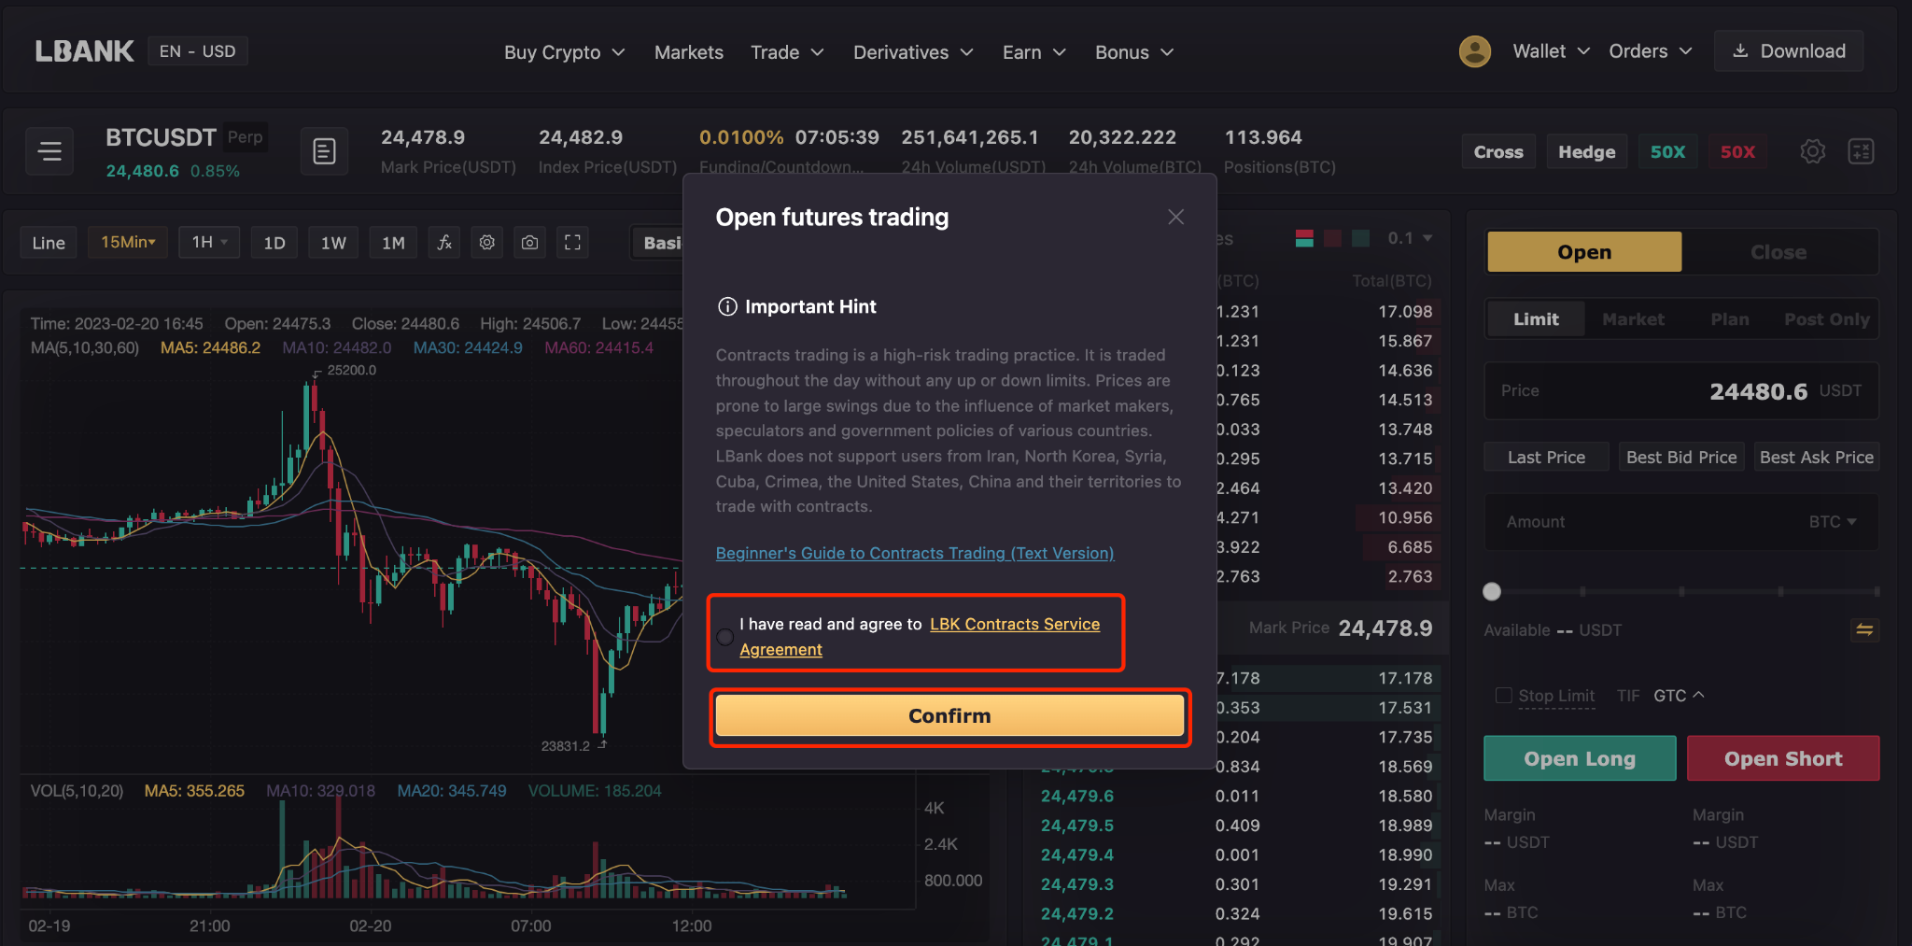Click the Important Hint info icon
This screenshot has width=1912, height=946.
[727, 306]
